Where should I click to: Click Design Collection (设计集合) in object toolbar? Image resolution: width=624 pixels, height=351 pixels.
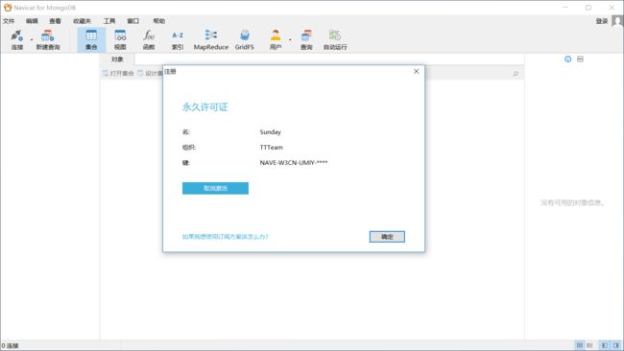pos(151,74)
